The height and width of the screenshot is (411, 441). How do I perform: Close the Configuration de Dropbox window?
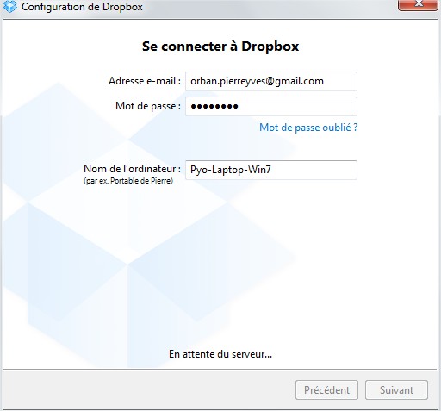tap(418, 4)
